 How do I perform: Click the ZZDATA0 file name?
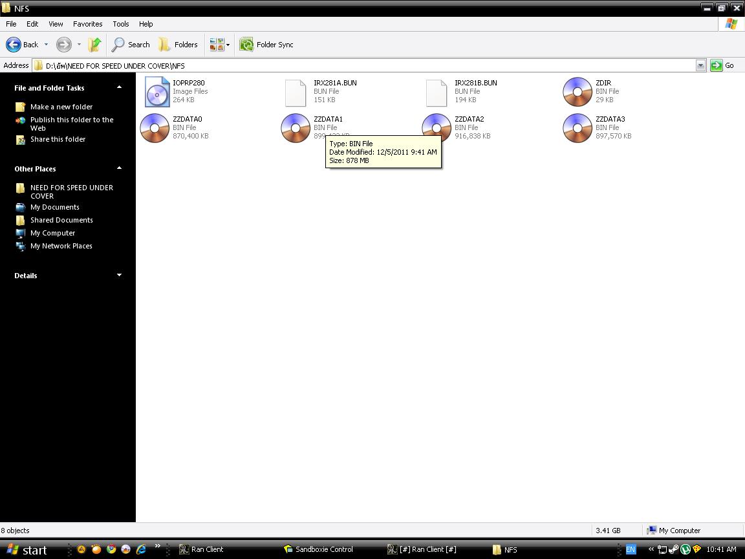pos(187,119)
